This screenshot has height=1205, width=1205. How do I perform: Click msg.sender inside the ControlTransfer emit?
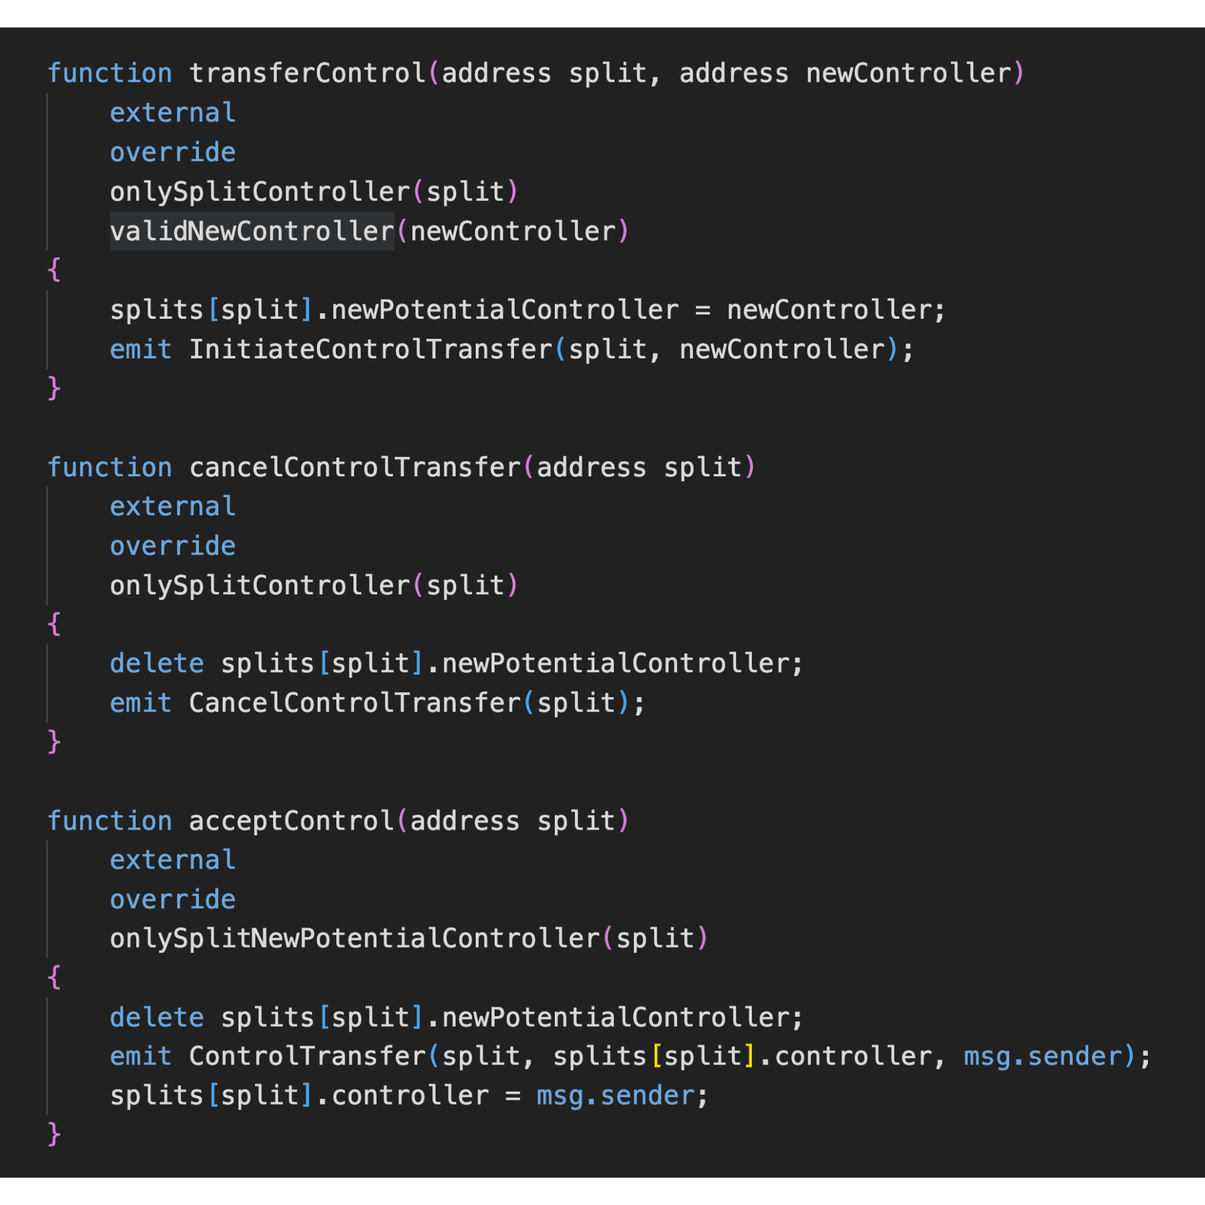[x=1042, y=1057]
